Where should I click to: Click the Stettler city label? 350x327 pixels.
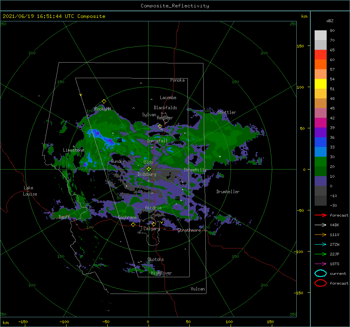tap(227, 112)
